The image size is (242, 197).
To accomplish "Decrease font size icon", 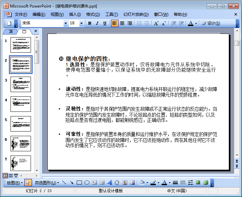I will point(164,23).
